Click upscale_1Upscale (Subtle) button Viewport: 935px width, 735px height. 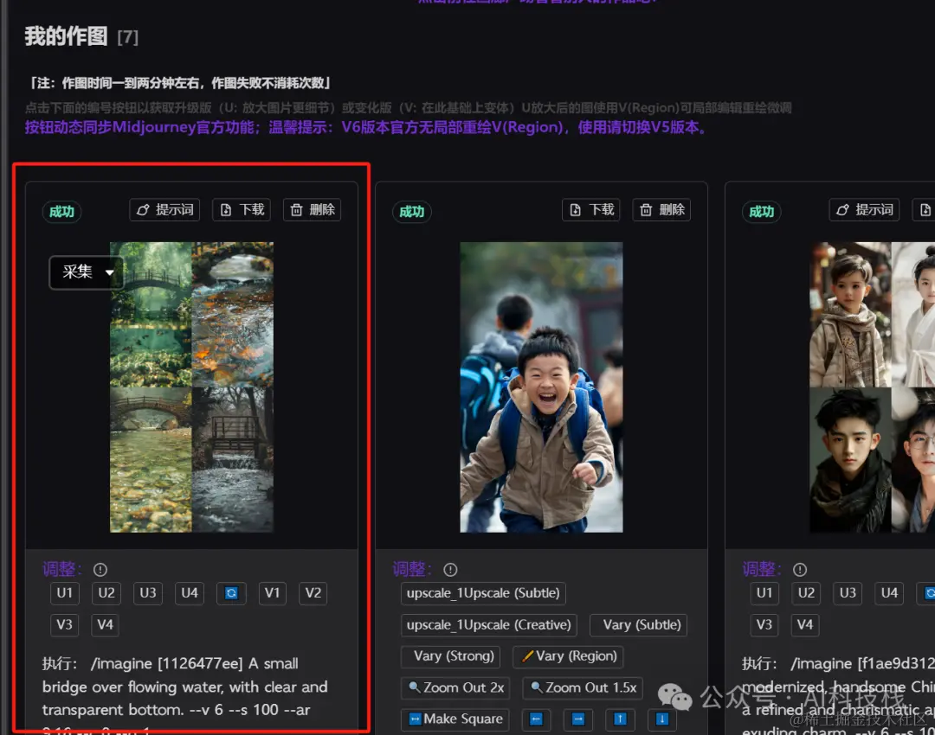click(x=483, y=593)
